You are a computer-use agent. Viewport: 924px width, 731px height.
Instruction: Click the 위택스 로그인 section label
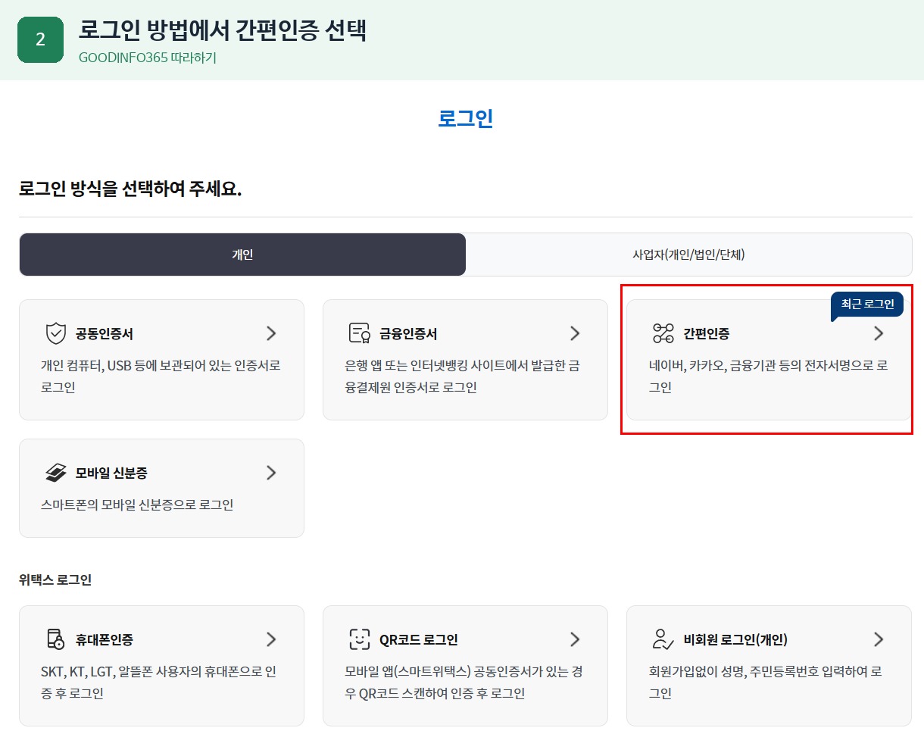55,580
